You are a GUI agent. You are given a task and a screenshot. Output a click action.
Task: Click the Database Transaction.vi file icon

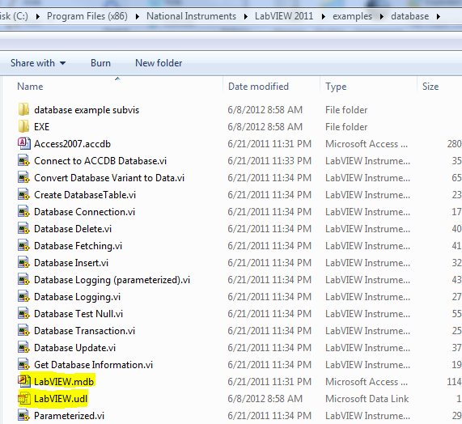[23, 331]
